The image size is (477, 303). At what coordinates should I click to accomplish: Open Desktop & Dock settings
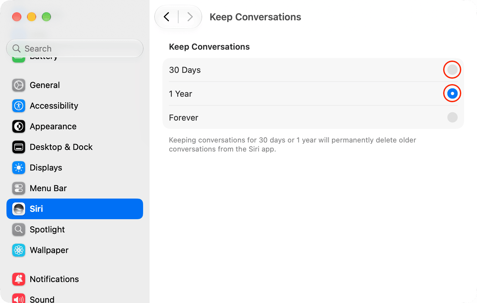click(x=75, y=147)
